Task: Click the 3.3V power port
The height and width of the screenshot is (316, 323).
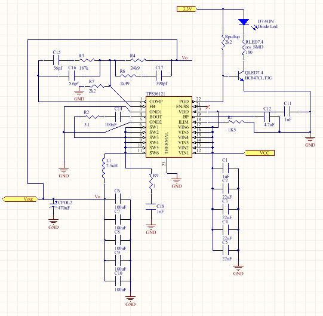Action: [187, 9]
